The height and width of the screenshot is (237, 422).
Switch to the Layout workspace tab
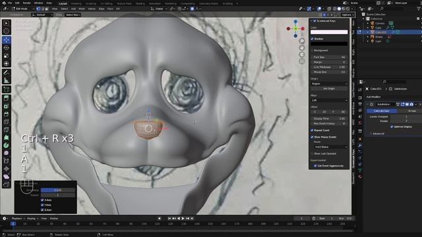63,3
